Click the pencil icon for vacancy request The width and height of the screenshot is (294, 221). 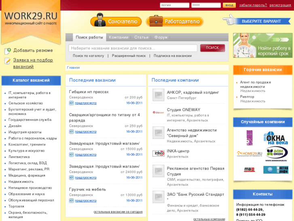[x=7, y=61]
